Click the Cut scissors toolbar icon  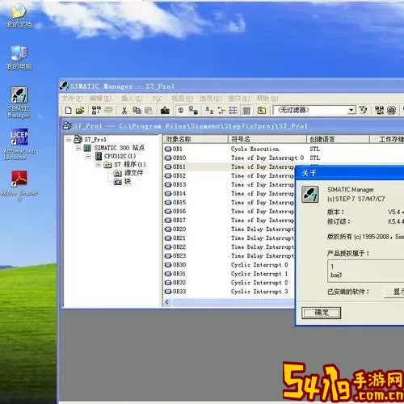(124, 110)
